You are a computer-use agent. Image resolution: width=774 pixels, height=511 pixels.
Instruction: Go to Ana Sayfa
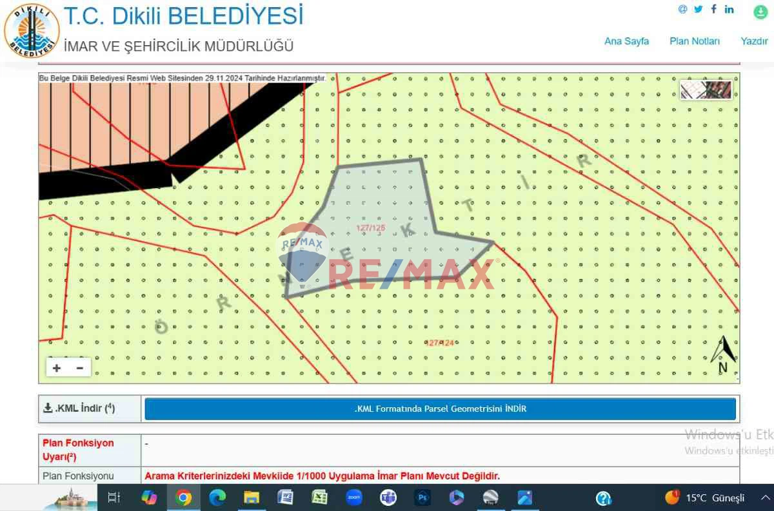coord(626,41)
